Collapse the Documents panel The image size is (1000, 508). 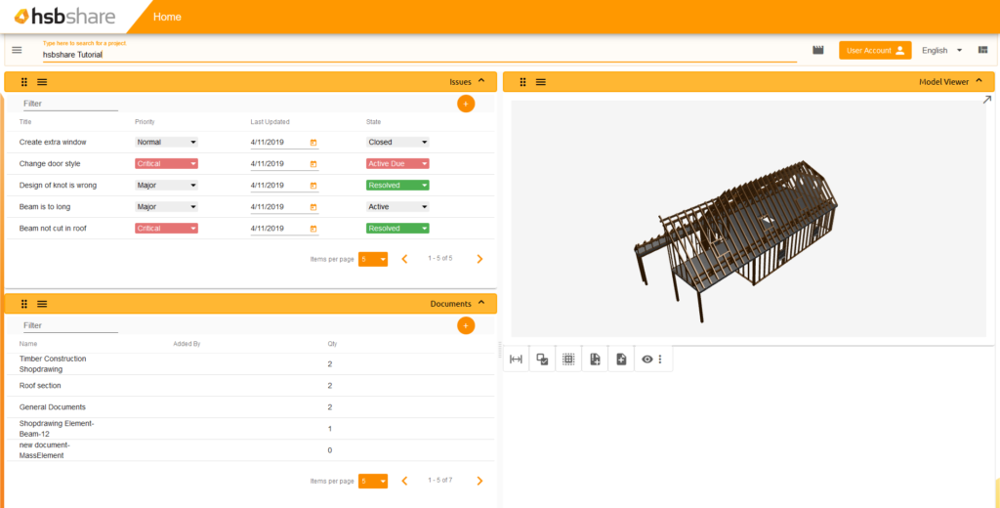click(x=481, y=303)
